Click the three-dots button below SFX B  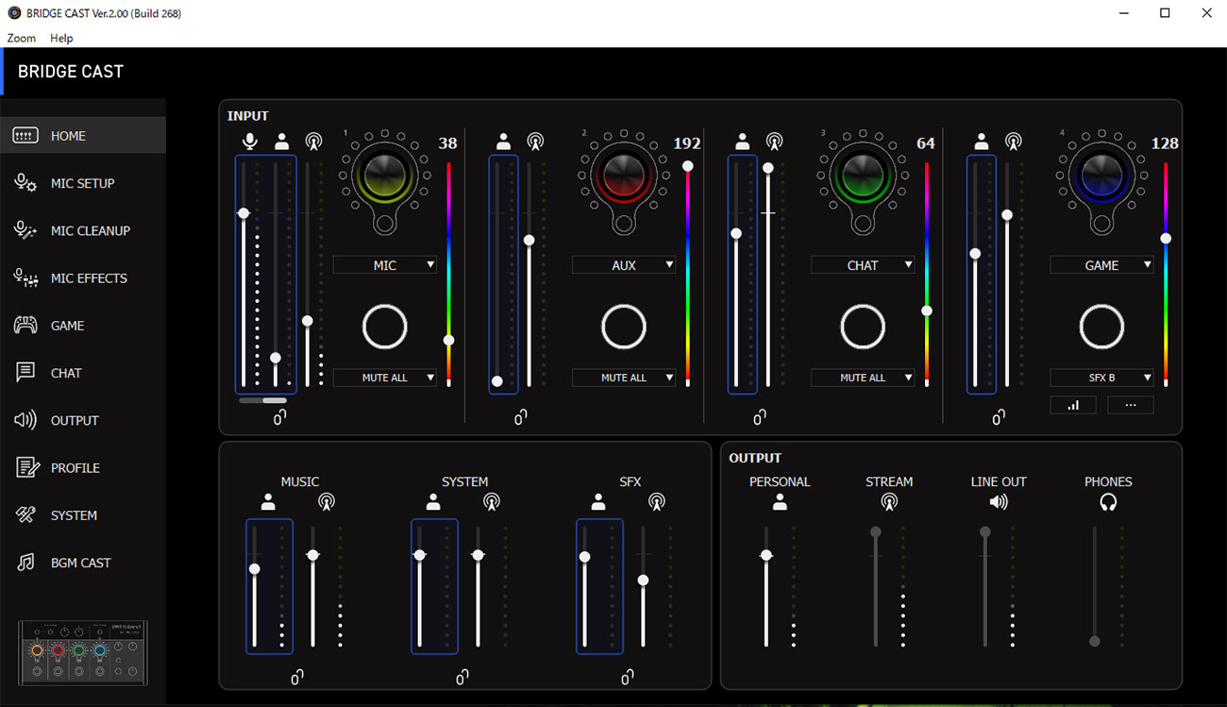(1131, 405)
